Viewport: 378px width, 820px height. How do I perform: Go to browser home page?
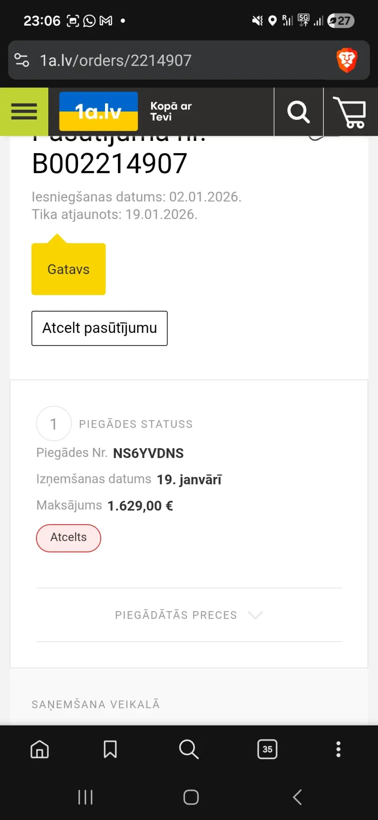[x=40, y=749]
